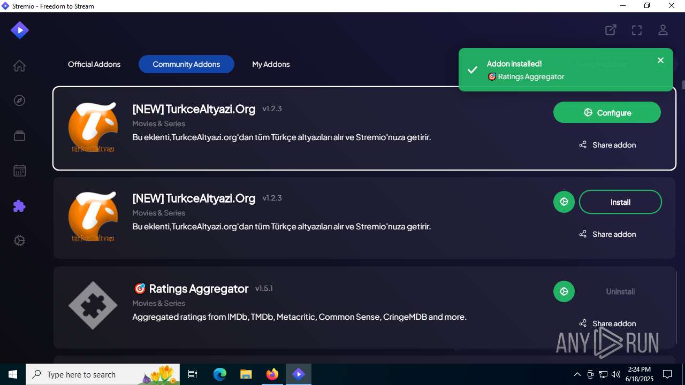Open Library icon in sidebar
The height and width of the screenshot is (385, 685).
click(x=19, y=136)
